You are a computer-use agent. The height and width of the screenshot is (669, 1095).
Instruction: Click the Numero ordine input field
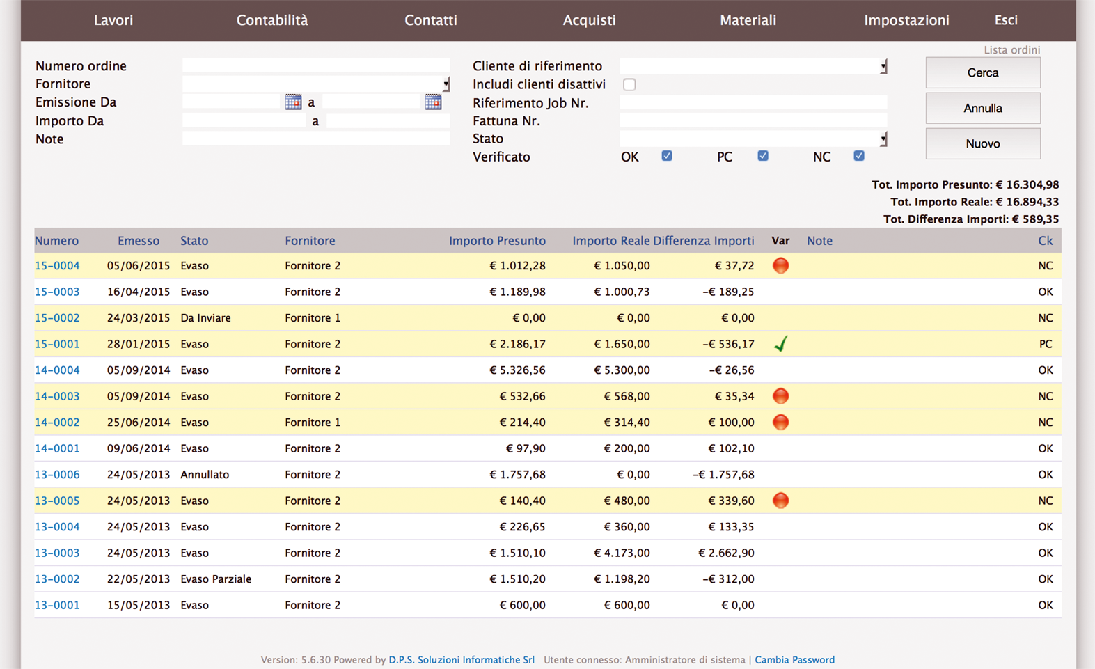click(x=315, y=65)
